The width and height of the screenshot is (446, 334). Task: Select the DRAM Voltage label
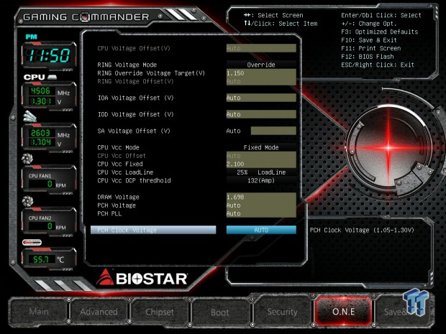[118, 197]
